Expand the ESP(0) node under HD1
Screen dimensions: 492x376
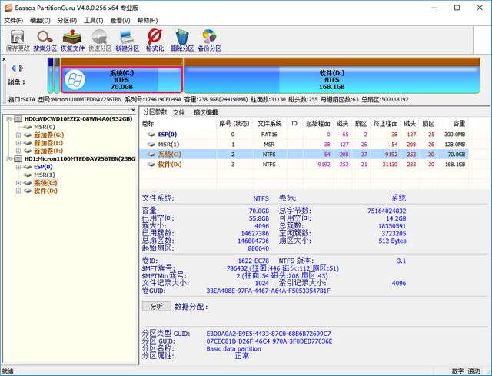click(18, 167)
